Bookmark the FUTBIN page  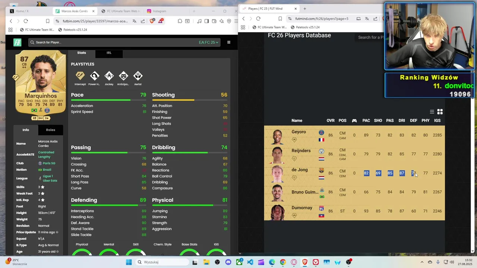48,21
